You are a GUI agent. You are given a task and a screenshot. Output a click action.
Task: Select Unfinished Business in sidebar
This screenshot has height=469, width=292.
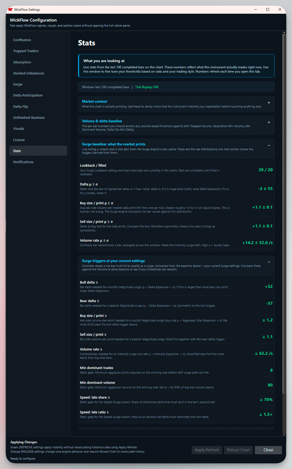pos(29,117)
